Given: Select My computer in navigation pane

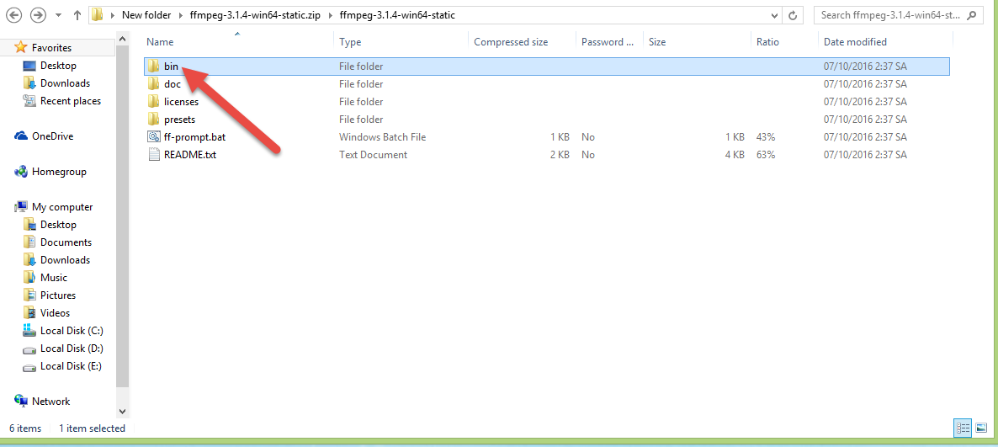Looking at the screenshot, I should (x=62, y=207).
